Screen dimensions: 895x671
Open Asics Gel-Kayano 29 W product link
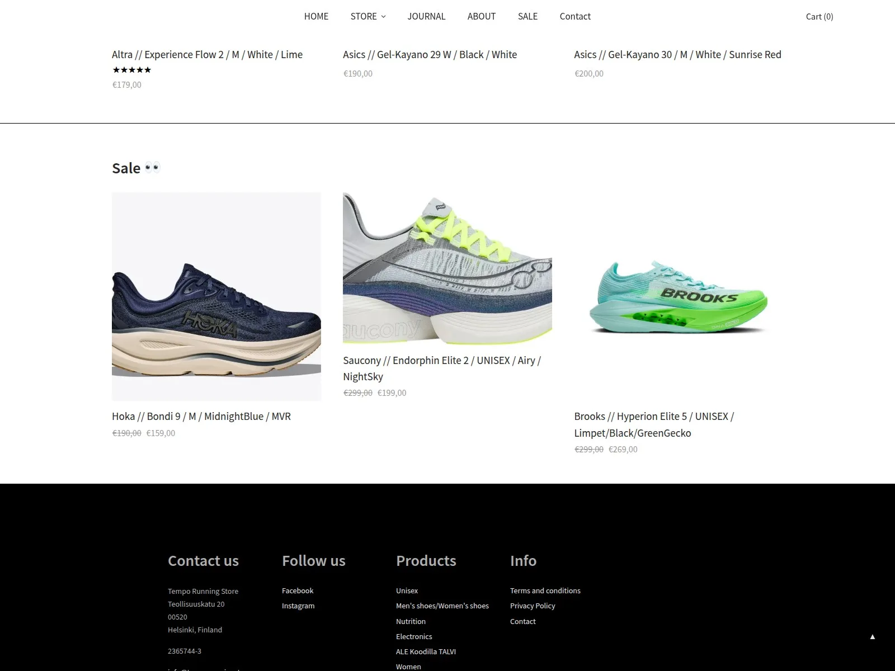tap(430, 54)
